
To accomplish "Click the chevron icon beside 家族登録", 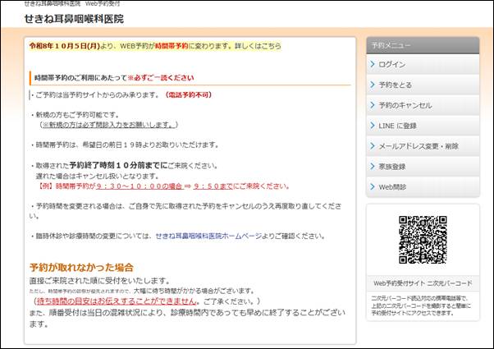I will 373,166.
